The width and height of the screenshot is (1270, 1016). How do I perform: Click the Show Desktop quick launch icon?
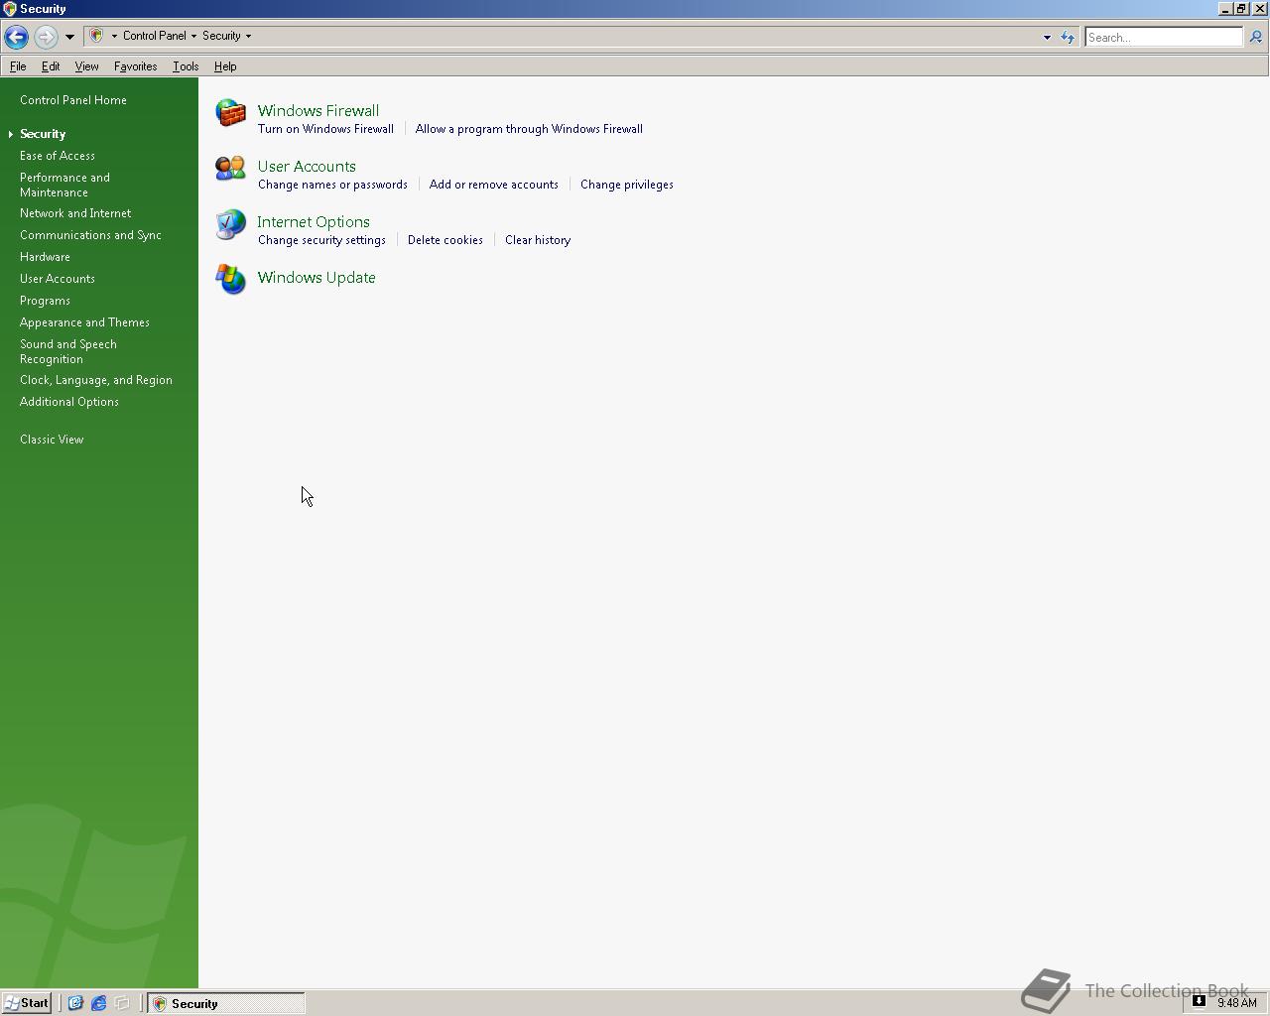coord(122,1003)
